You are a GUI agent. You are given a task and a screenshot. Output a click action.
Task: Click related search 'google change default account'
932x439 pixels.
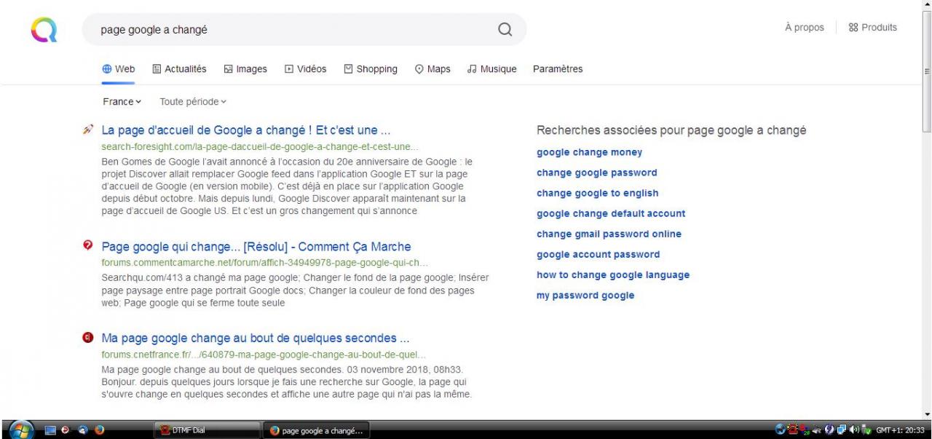tap(611, 214)
